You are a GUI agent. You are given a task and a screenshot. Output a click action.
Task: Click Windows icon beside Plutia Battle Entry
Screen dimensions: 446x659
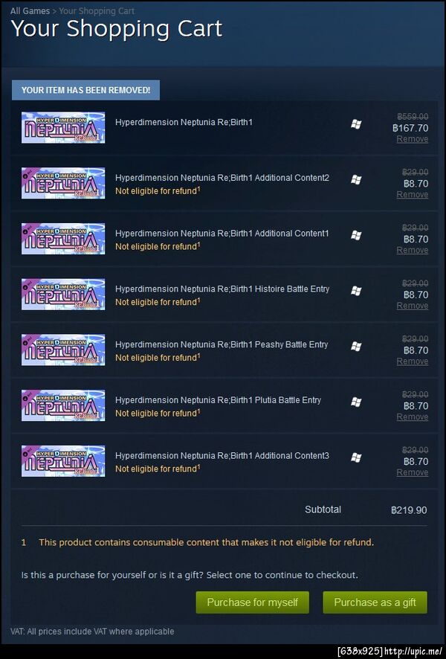tap(356, 402)
